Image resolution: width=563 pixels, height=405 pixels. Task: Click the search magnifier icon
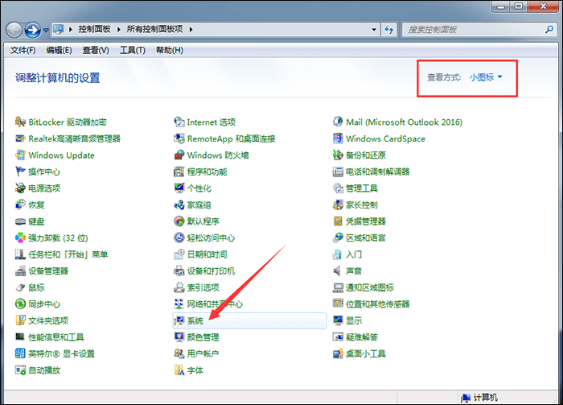(x=549, y=30)
